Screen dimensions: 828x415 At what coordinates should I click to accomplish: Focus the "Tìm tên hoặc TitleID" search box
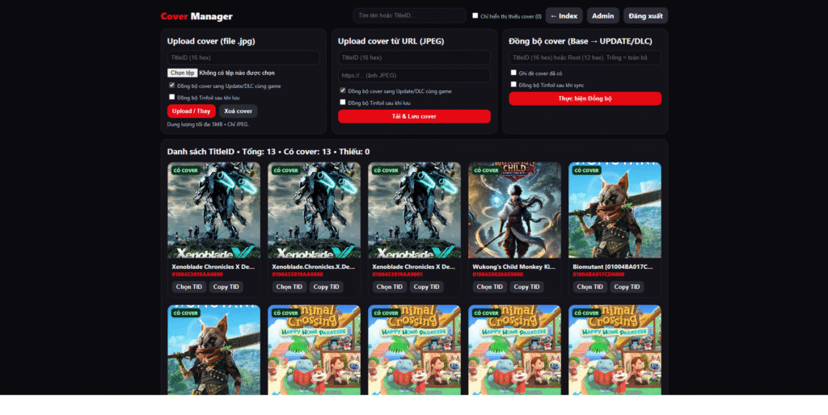409,15
